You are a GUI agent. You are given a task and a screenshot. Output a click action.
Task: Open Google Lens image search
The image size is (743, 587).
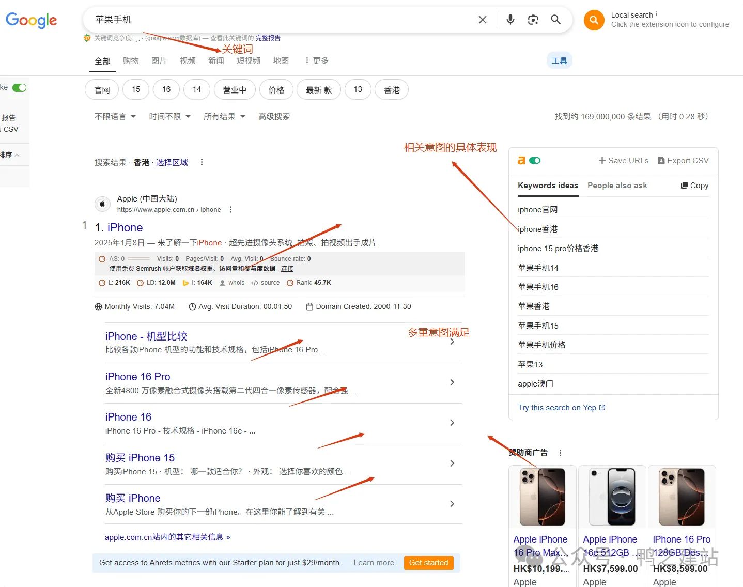pyautogui.click(x=533, y=20)
